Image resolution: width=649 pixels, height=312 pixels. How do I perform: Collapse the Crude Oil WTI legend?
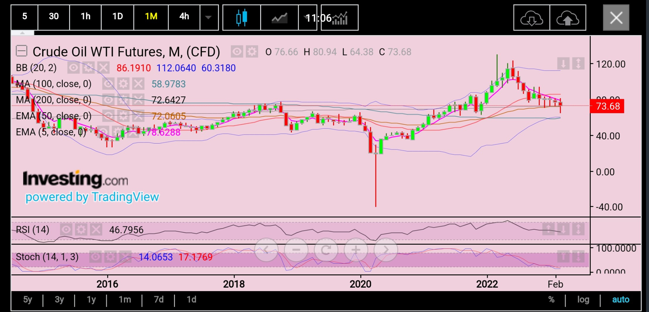tap(22, 51)
